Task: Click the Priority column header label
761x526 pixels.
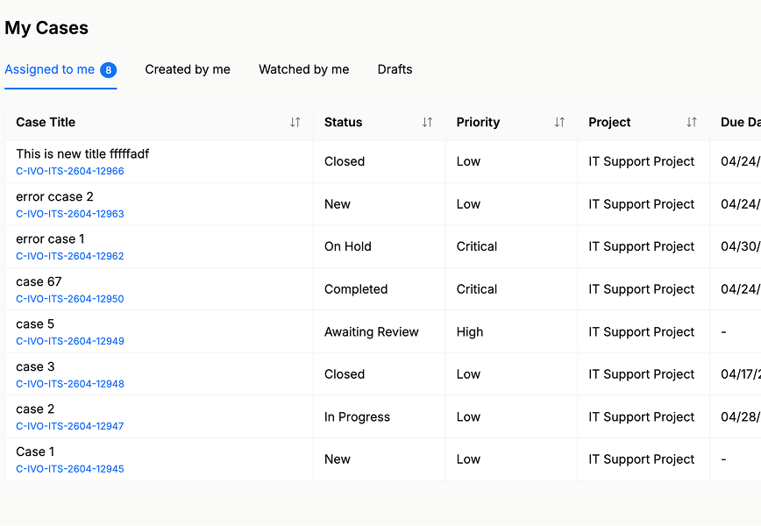Action: click(478, 122)
